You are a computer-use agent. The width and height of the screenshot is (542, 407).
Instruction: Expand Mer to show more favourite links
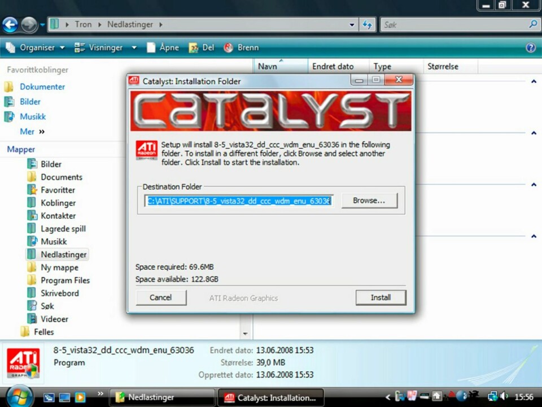[32, 132]
